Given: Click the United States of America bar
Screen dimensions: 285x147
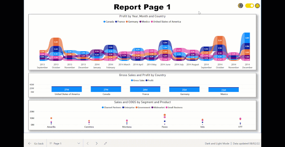Looking at the screenshot, I should (66, 89).
